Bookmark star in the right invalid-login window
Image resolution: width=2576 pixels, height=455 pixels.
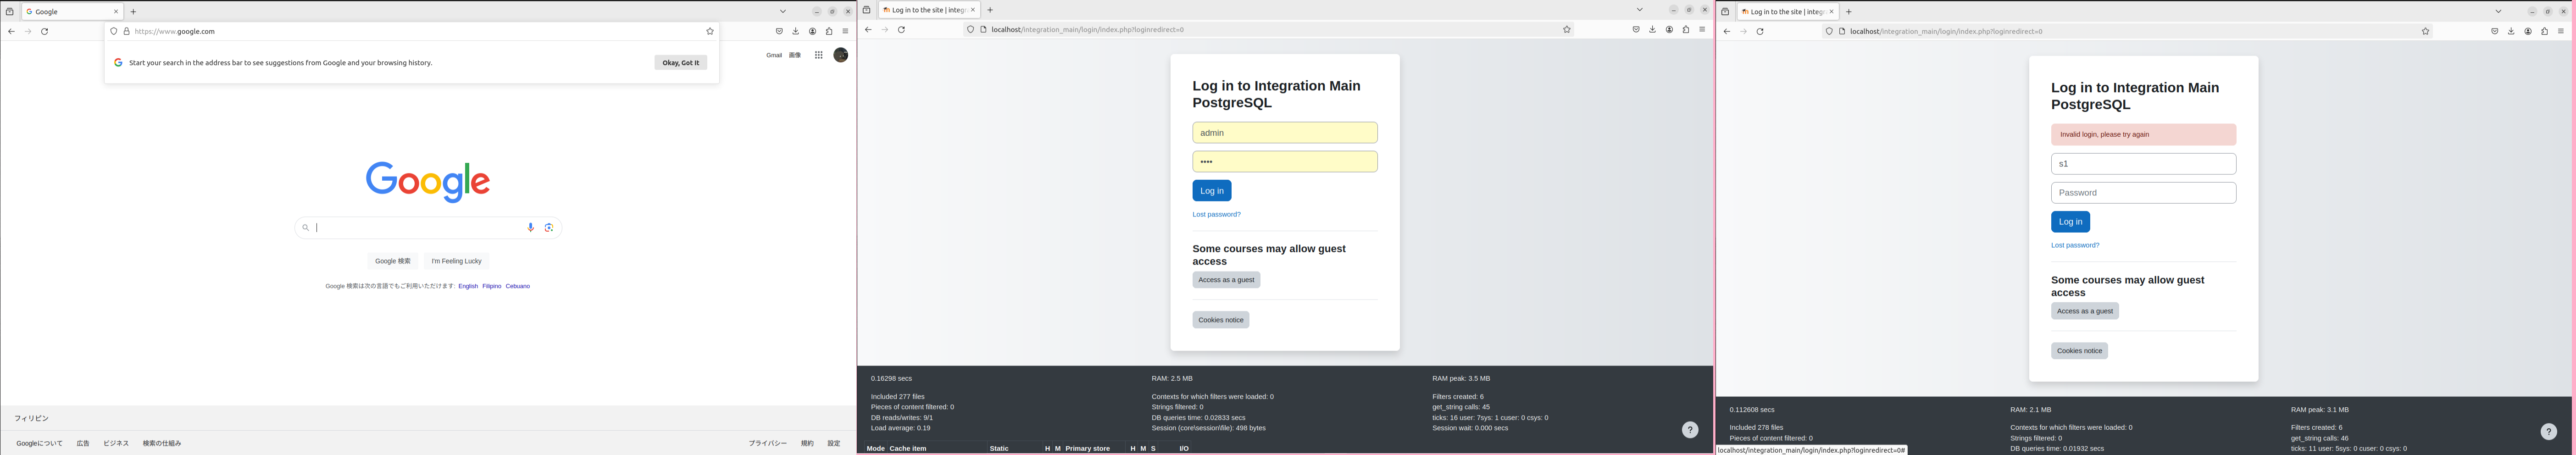click(x=2426, y=32)
